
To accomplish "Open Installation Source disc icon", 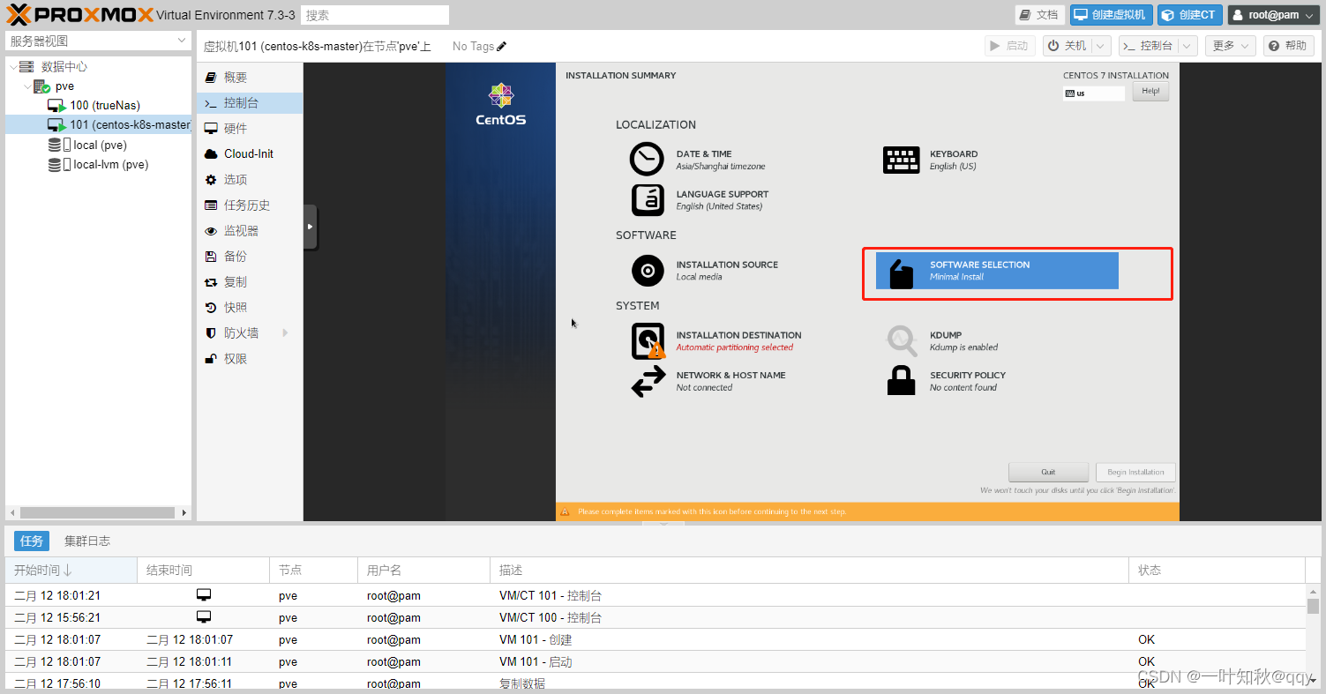I will tap(648, 271).
